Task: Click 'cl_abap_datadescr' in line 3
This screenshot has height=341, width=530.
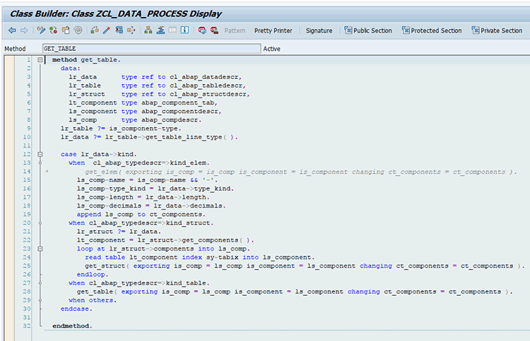Action: [206, 77]
